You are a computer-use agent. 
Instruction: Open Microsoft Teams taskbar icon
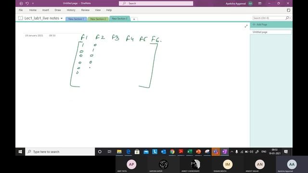216,152
